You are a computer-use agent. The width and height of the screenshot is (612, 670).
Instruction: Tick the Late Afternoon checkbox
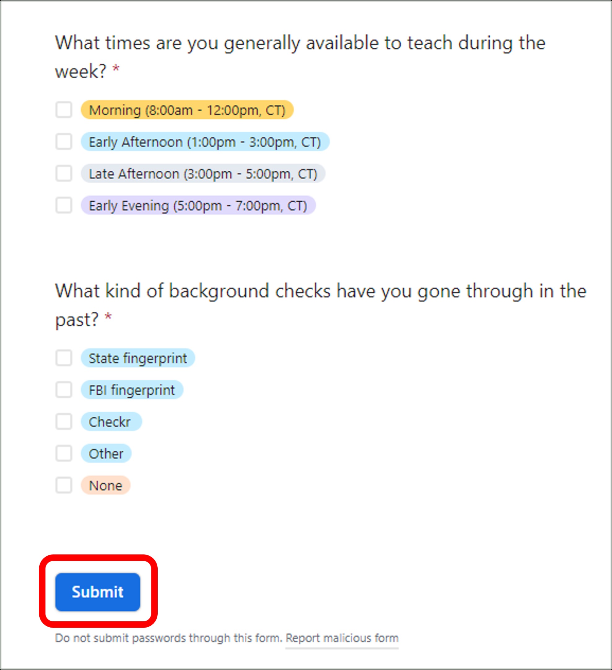pyautogui.click(x=64, y=173)
